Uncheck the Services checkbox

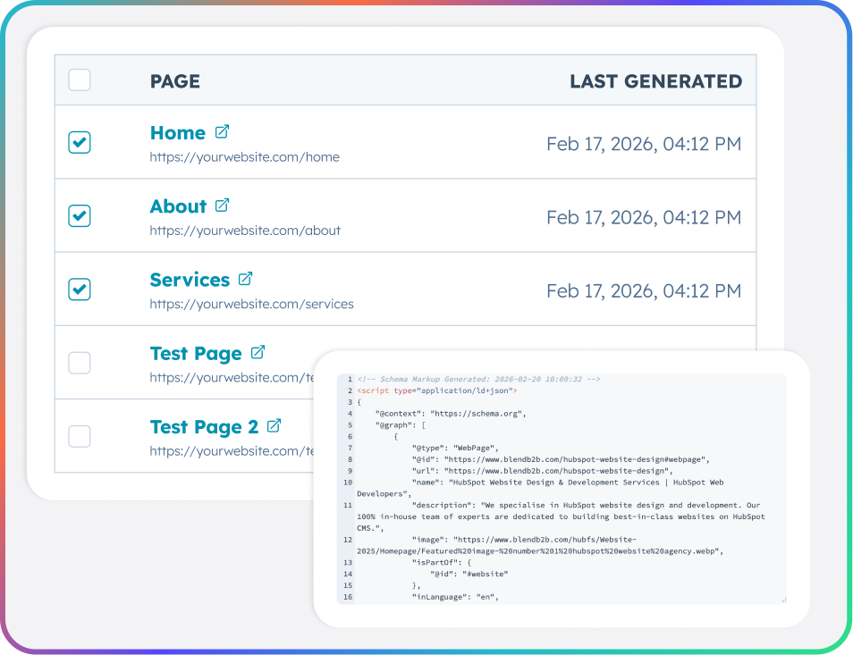pyautogui.click(x=80, y=289)
